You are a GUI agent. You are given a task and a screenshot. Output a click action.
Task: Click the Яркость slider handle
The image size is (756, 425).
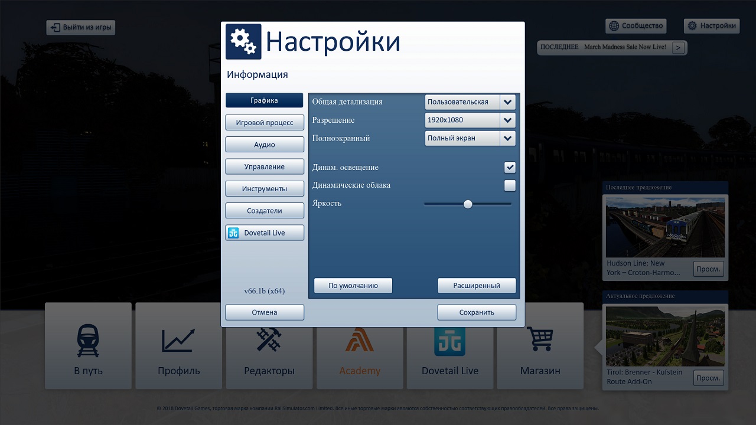pyautogui.click(x=468, y=204)
